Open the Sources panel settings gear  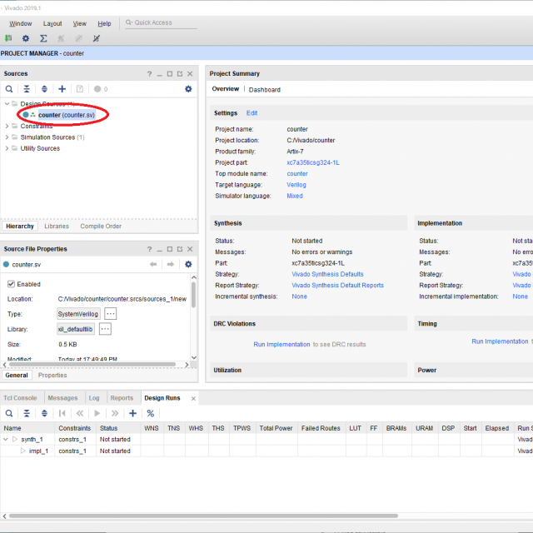[188, 89]
